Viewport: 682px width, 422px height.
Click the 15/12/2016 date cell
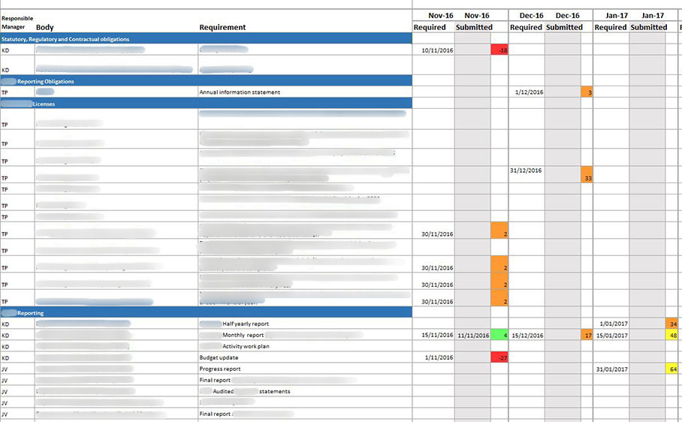pyautogui.click(x=527, y=335)
